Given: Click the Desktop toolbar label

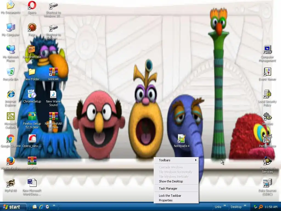Looking at the screenshot, I should [236, 207].
